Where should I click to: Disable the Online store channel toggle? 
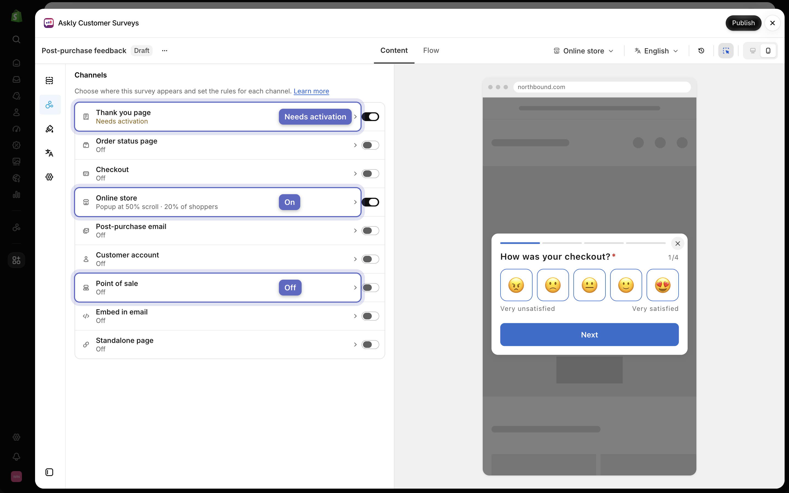click(370, 202)
